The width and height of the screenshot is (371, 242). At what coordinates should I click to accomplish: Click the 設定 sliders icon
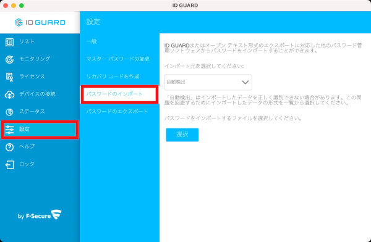[x=9, y=130]
